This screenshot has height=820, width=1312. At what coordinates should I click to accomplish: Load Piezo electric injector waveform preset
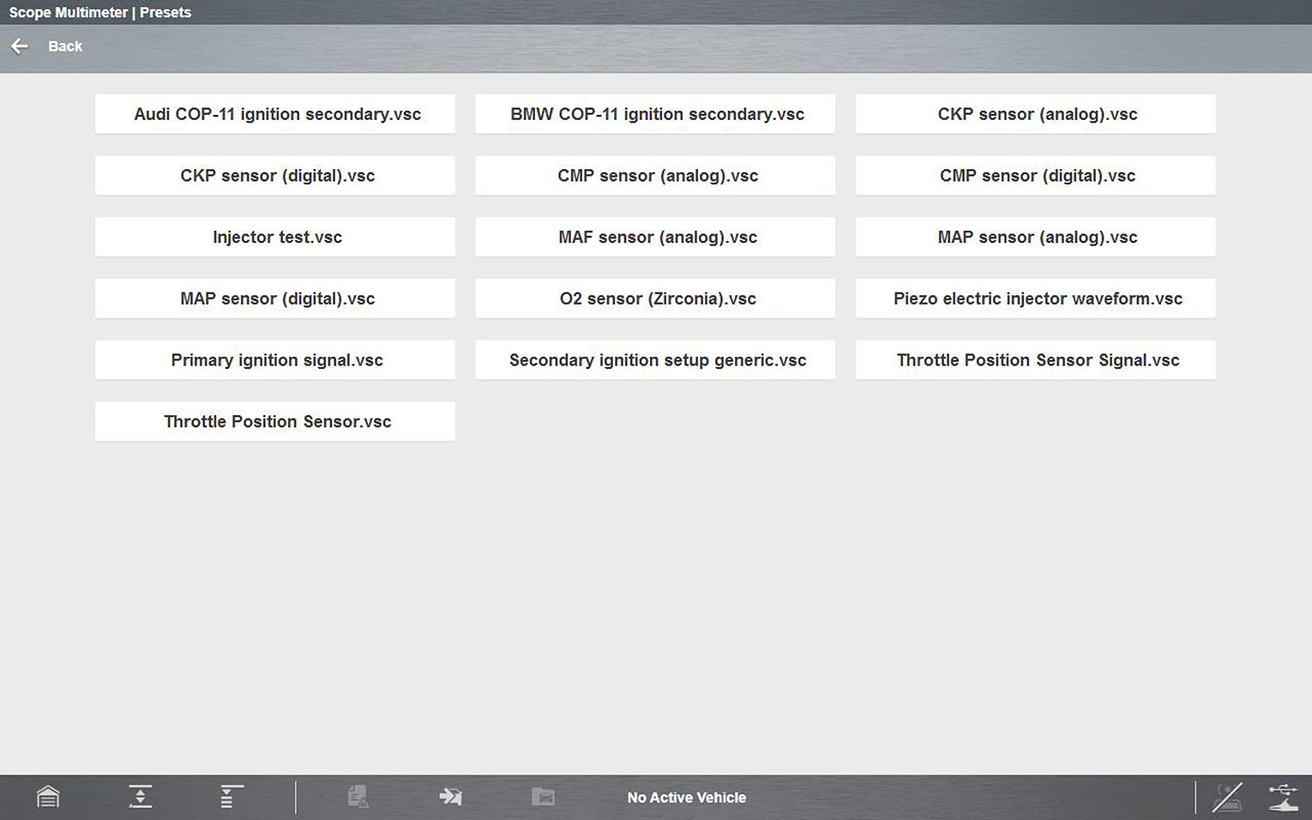[x=1036, y=298]
